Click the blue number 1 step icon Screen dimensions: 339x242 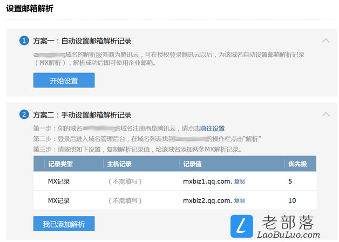click(x=24, y=41)
